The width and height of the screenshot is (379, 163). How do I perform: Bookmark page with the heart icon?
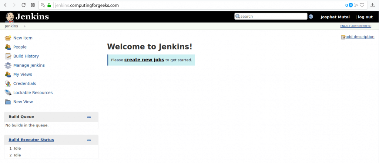coord(362,5)
